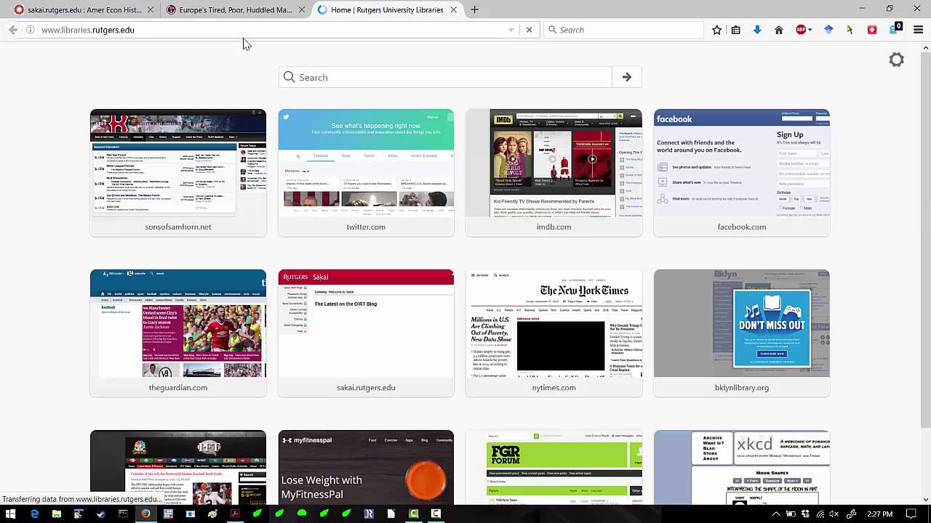Close the sakai.rutgers.edu tab

coord(150,10)
